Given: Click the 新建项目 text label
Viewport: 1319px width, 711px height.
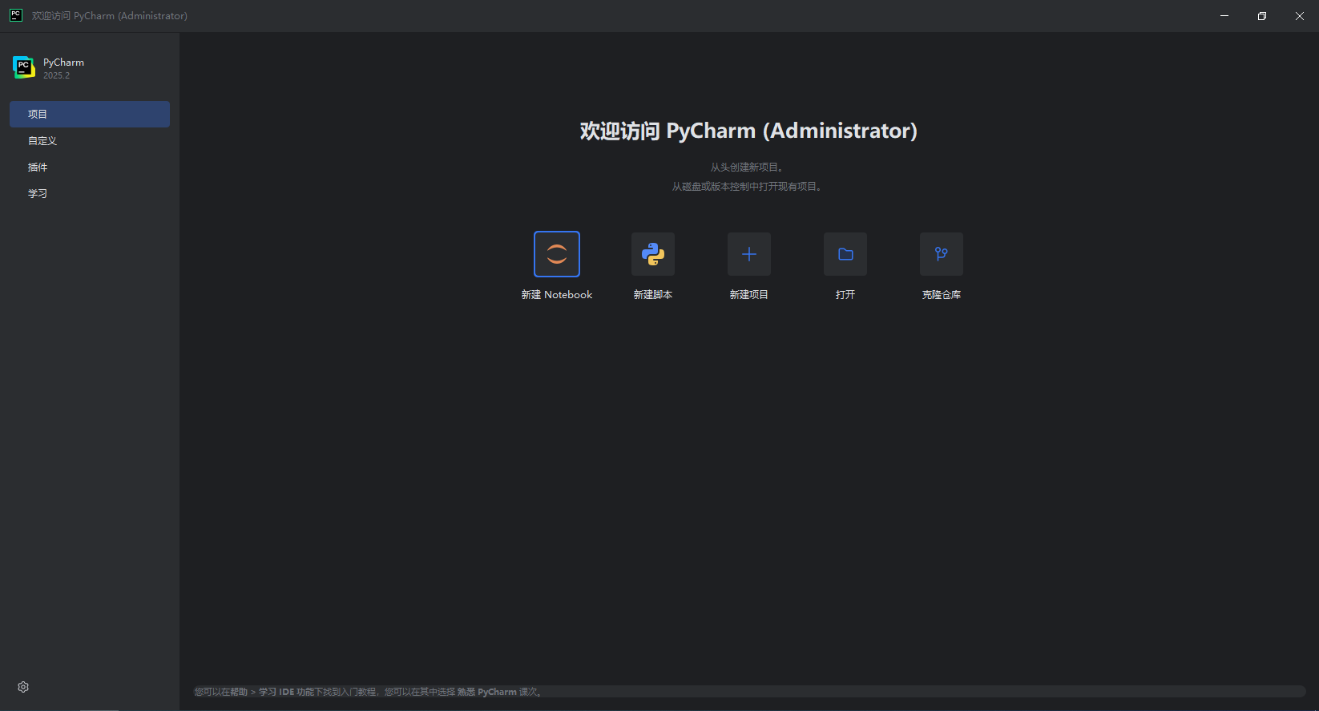Looking at the screenshot, I should click(749, 295).
